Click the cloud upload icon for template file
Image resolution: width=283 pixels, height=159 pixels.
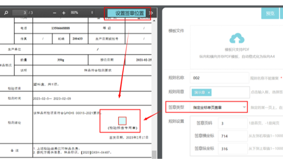(x=237, y=38)
